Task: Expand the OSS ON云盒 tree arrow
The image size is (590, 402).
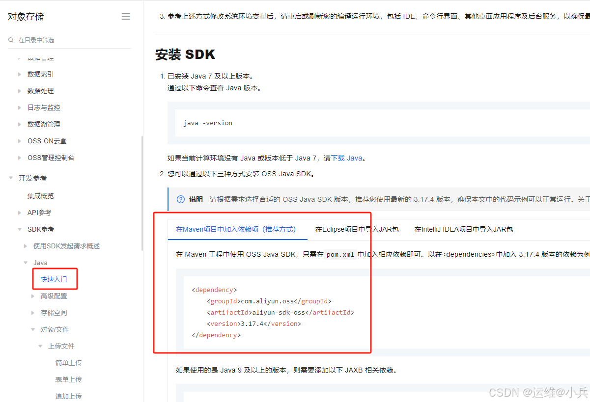Action: click(19, 141)
